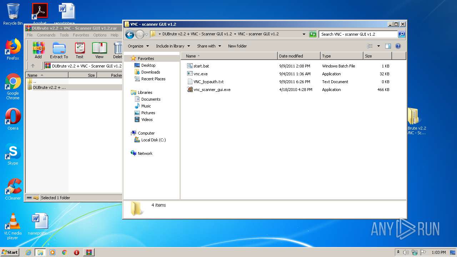Select the VLC media player desktop icon
Image resolution: width=457 pixels, height=257 pixels.
(13, 226)
